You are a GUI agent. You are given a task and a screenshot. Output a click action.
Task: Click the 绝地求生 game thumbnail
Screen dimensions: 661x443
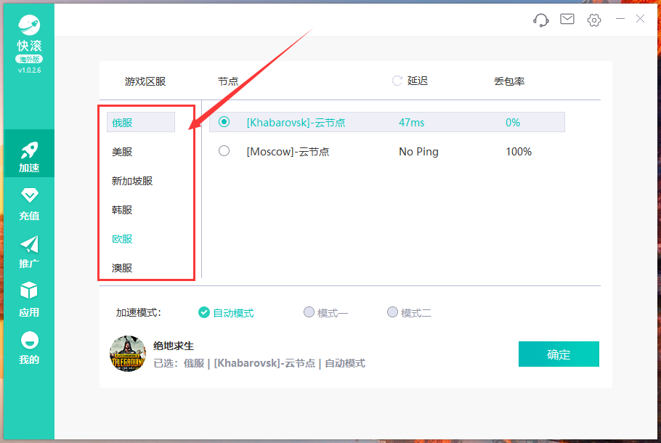[x=128, y=354]
